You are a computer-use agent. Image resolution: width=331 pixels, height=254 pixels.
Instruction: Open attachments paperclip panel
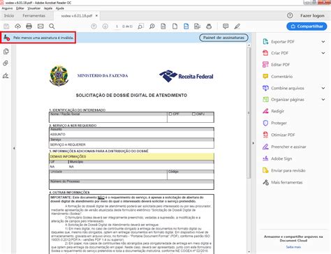[6, 63]
